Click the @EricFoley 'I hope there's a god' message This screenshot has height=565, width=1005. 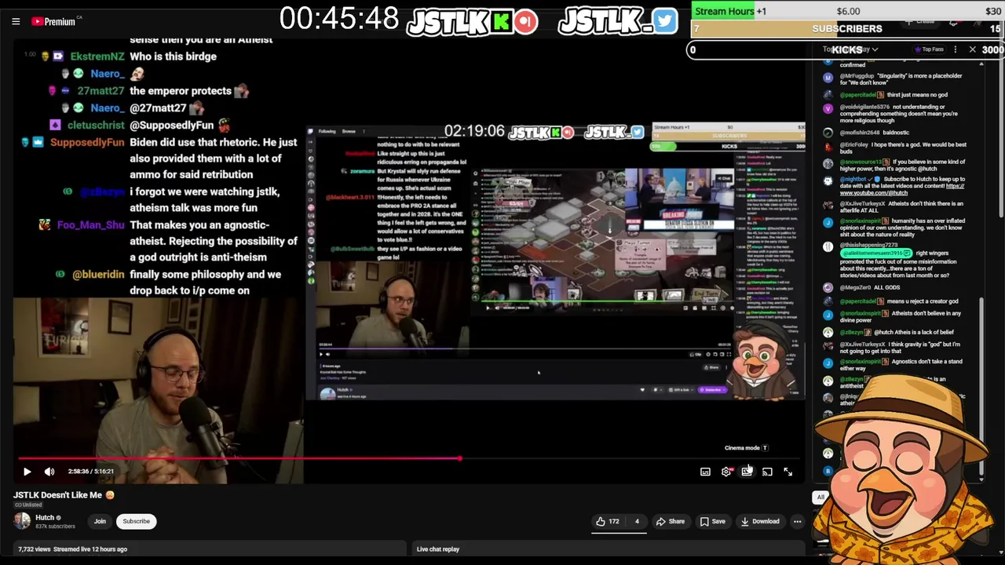point(903,148)
